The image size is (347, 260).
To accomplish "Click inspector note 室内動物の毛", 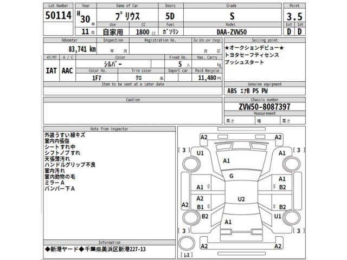I will 60,177.
